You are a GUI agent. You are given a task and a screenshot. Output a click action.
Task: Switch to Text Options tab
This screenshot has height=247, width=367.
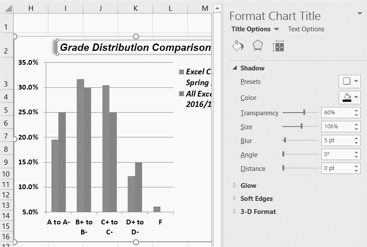(x=306, y=29)
